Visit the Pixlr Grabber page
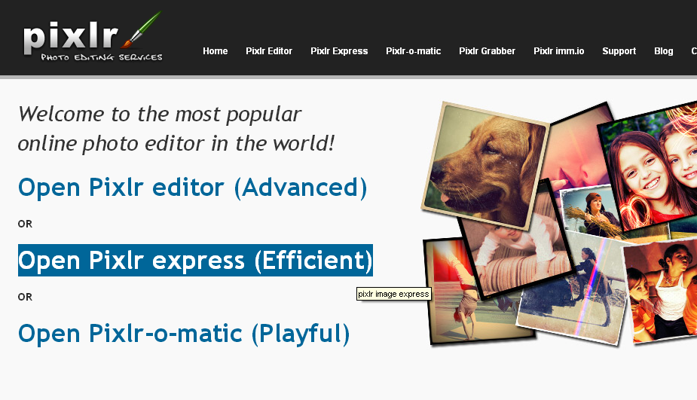Viewport: 697px width, 400px height. tap(488, 51)
